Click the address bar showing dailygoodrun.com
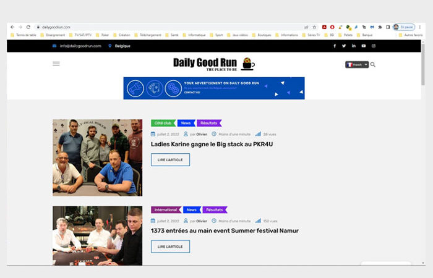 coord(168,27)
